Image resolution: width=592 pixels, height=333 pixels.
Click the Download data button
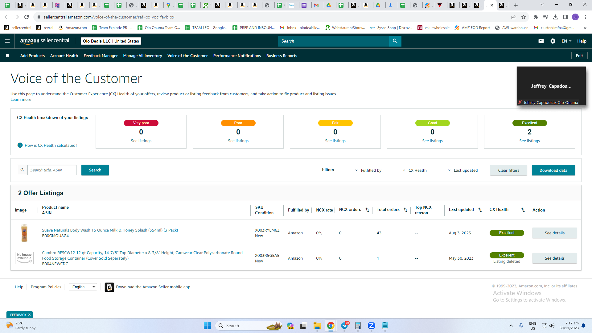click(x=553, y=170)
